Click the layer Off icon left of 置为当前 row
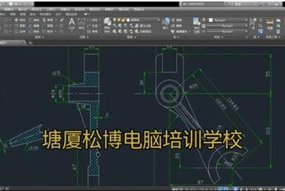 pos(114,26)
